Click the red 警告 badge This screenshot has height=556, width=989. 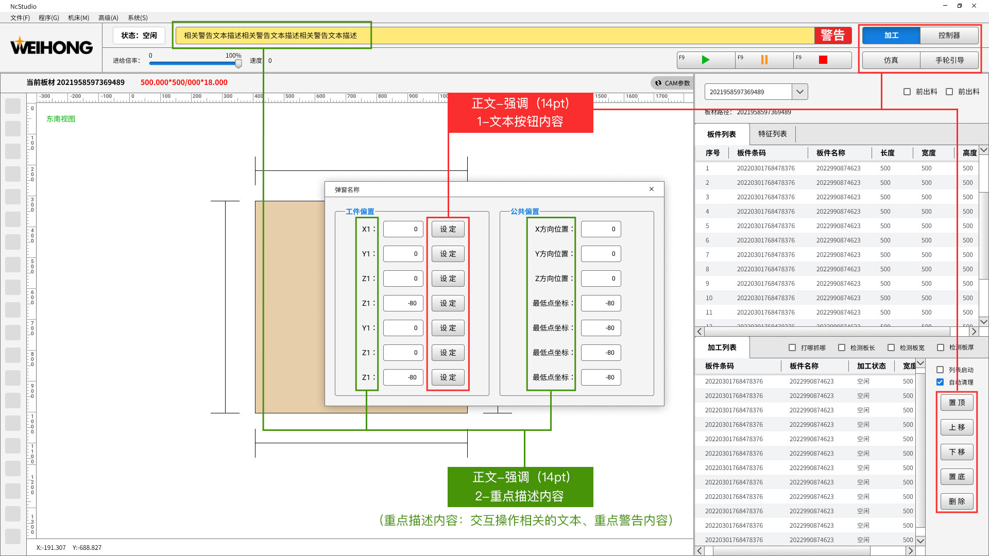[832, 35]
